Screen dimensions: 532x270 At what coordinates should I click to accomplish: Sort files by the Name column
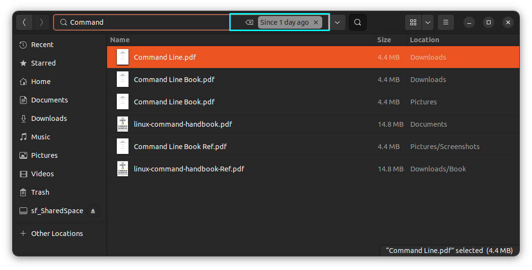120,40
